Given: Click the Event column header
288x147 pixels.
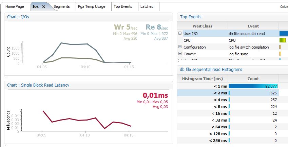Looking at the screenshot, I should 253,26.
